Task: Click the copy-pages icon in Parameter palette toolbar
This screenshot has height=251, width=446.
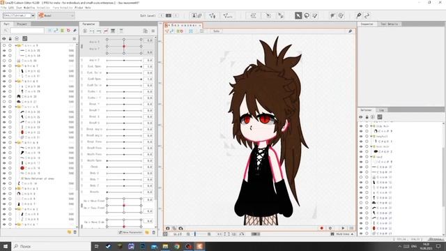Action: coord(146,31)
